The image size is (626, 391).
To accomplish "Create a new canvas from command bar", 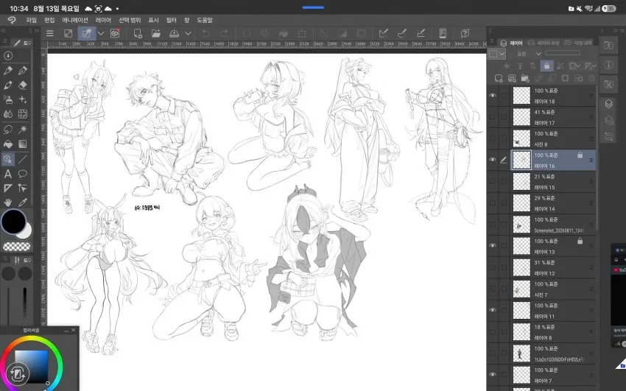I will [137, 34].
